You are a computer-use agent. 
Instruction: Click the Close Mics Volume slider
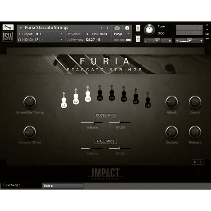pyautogui.click(x=92, y=122)
